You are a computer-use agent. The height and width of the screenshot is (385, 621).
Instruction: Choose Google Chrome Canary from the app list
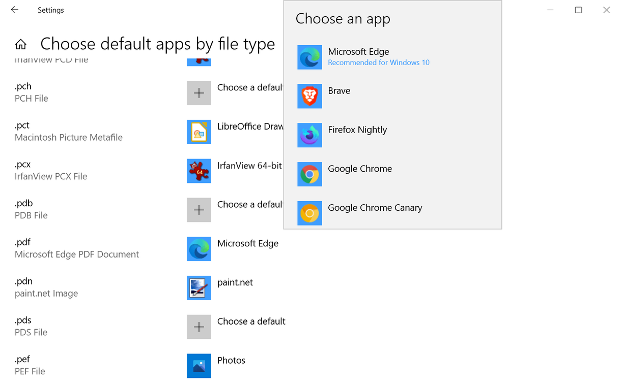[x=392, y=213]
